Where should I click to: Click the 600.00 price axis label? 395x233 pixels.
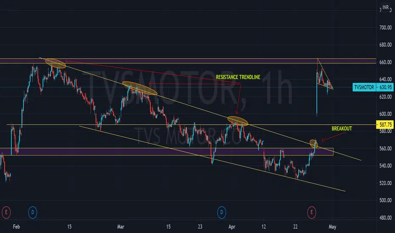tap(385, 114)
